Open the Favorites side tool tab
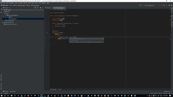The width and height of the screenshot is (173, 97). (1, 77)
